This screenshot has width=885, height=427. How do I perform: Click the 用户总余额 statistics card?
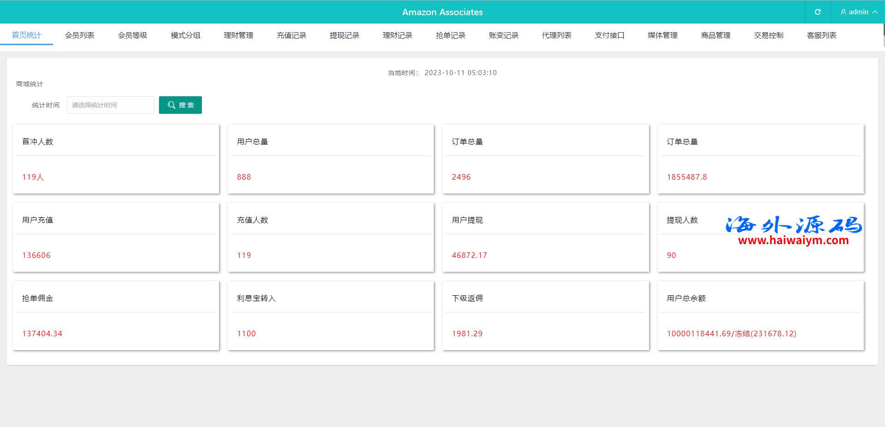coord(760,316)
